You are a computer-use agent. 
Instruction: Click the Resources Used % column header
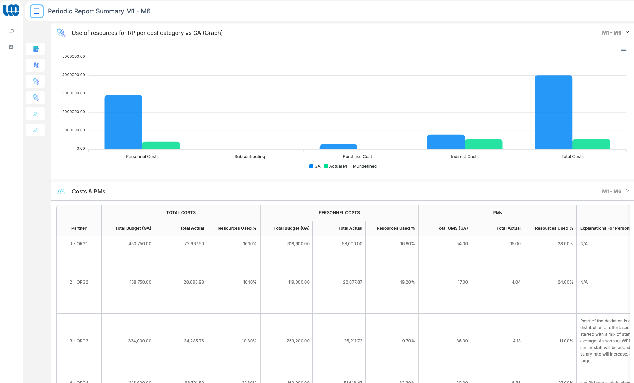click(x=237, y=228)
